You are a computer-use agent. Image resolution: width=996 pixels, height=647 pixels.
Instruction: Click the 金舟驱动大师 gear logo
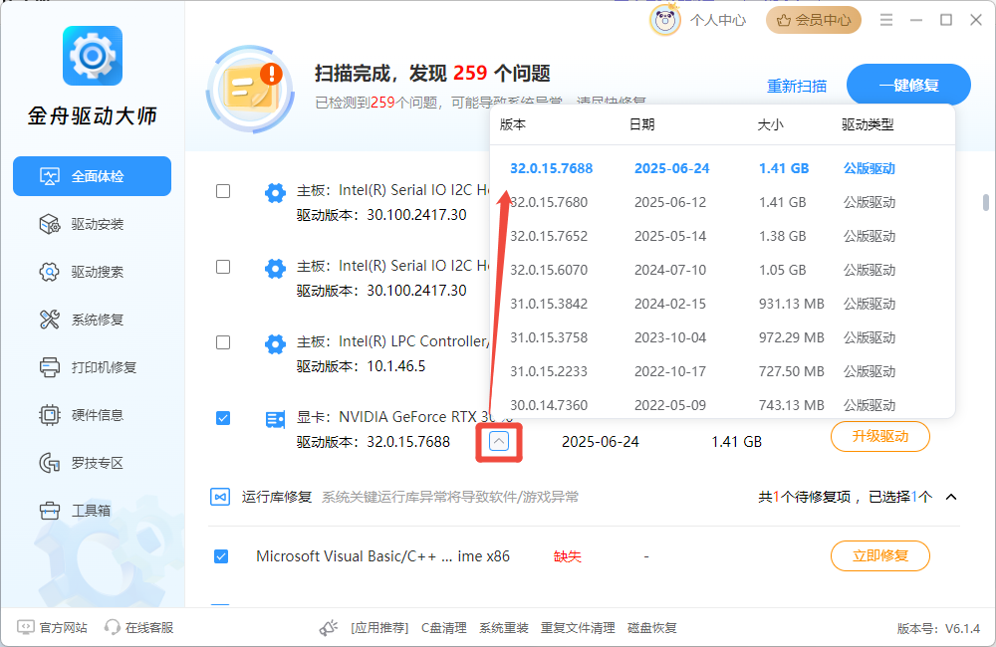pos(92,56)
